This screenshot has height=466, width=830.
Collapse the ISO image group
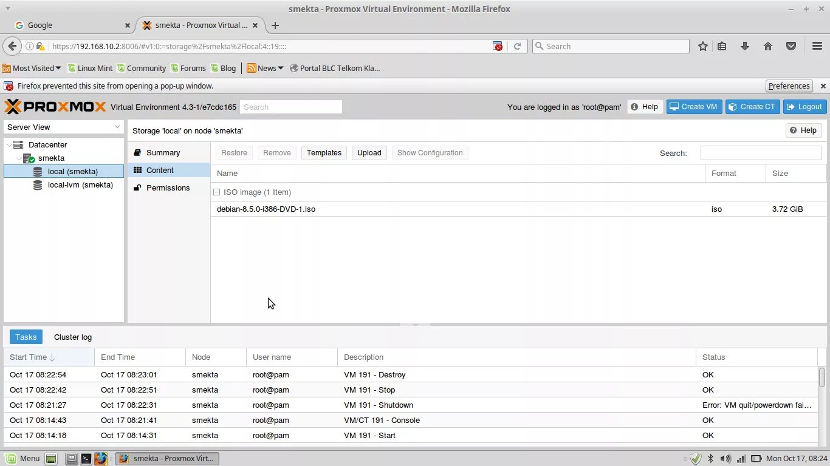[x=216, y=192]
